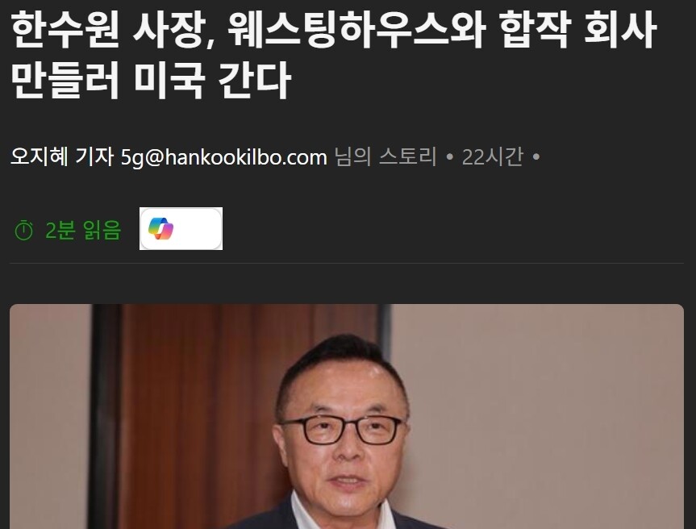Click the "22시간" timestamp

coord(492,156)
